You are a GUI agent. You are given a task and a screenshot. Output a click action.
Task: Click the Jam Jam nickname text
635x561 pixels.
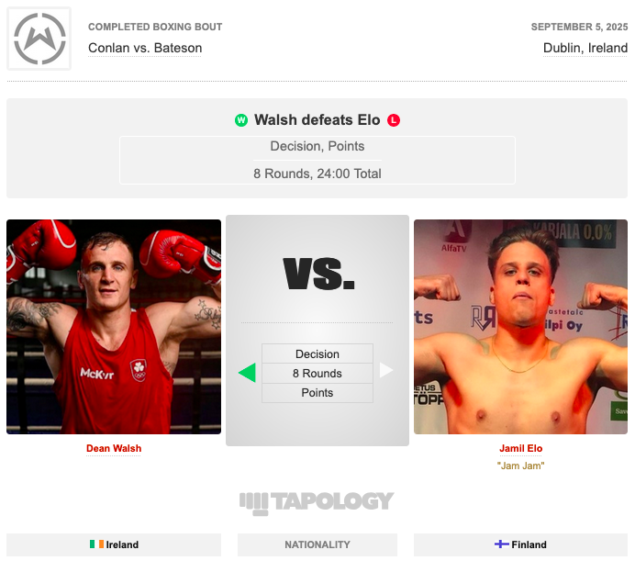(x=521, y=466)
